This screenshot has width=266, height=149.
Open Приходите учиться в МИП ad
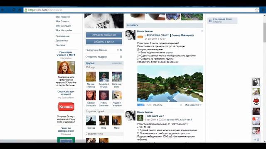(x=66, y=53)
